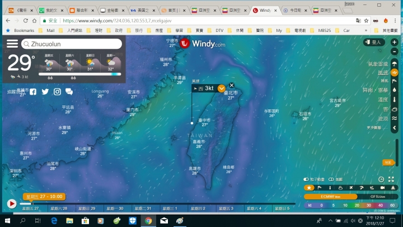Expand the wind picker dropdown arrow
This screenshot has height=227, width=403.
pos(221,89)
